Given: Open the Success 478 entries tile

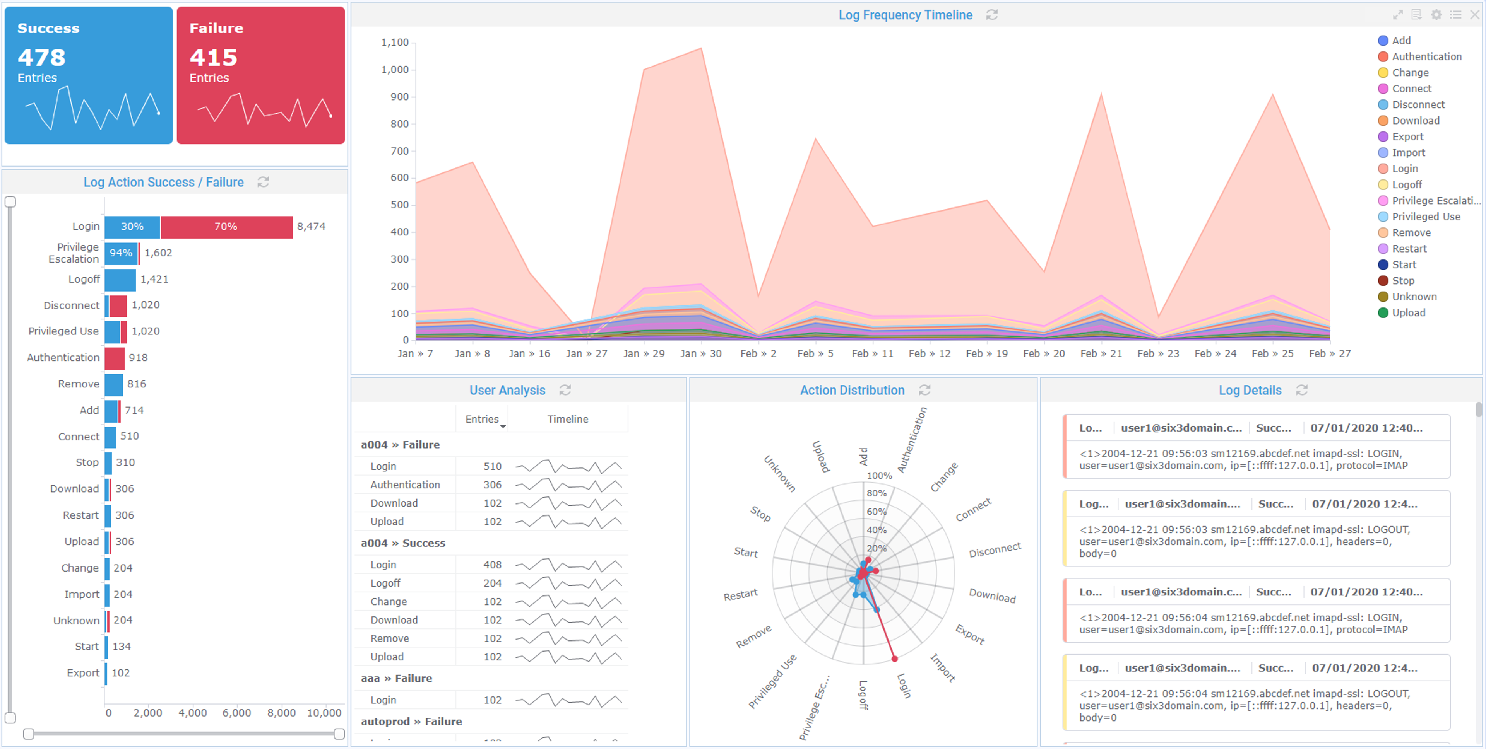Looking at the screenshot, I should 88,75.
